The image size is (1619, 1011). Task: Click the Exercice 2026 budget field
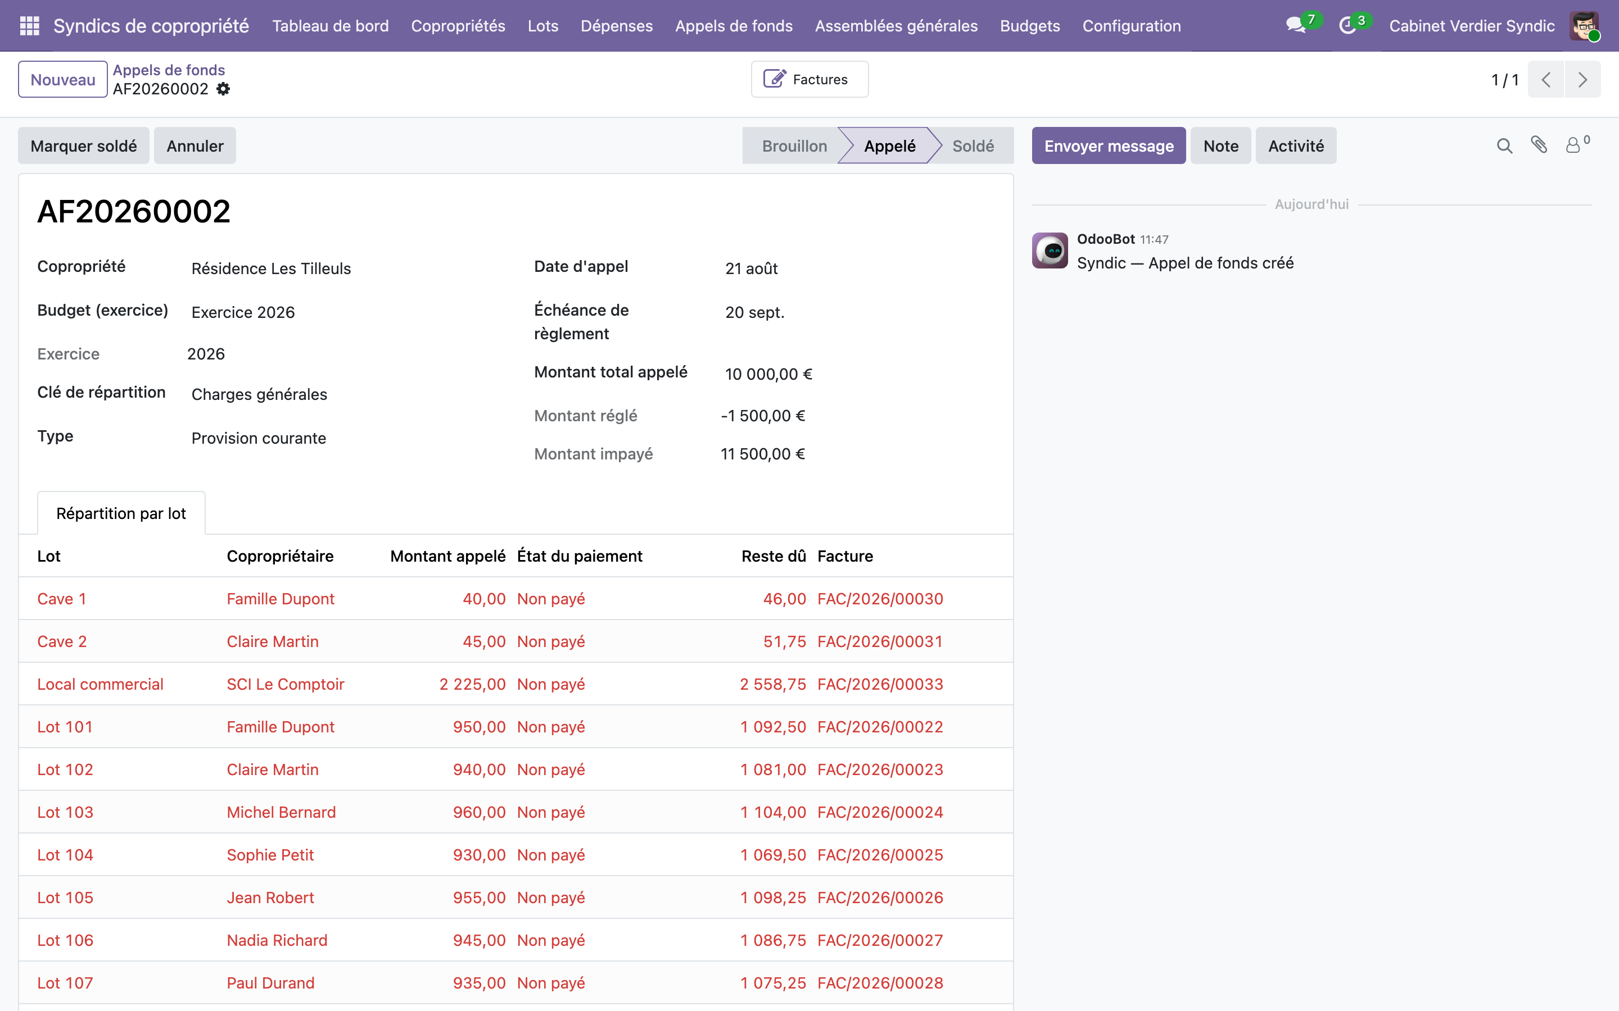243,312
